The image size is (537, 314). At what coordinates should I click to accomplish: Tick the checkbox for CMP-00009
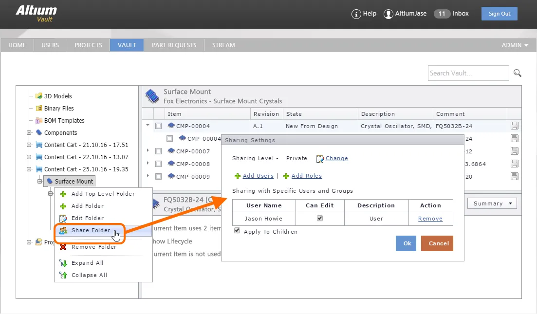(x=158, y=176)
